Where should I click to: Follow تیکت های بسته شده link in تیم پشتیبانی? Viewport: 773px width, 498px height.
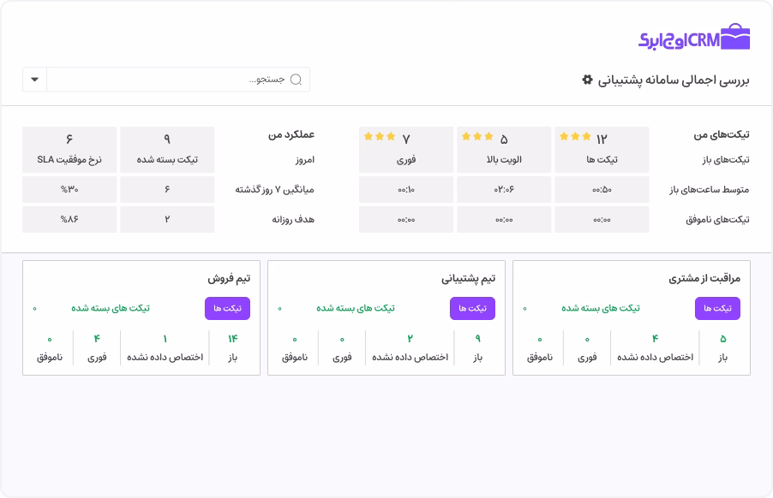pyautogui.click(x=356, y=308)
